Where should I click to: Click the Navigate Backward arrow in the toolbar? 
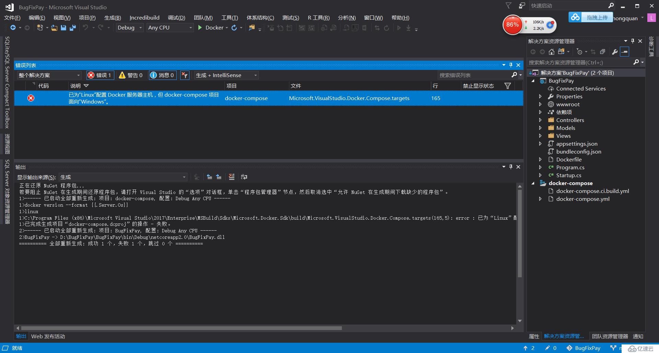pos(13,28)
